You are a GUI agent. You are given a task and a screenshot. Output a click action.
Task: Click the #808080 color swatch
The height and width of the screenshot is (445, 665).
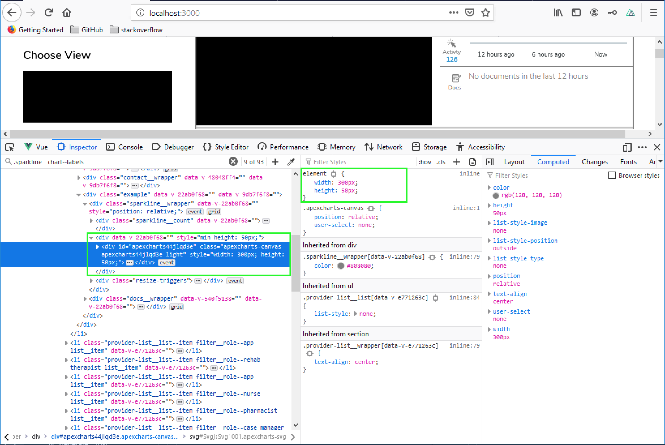[x=341, y=266]
